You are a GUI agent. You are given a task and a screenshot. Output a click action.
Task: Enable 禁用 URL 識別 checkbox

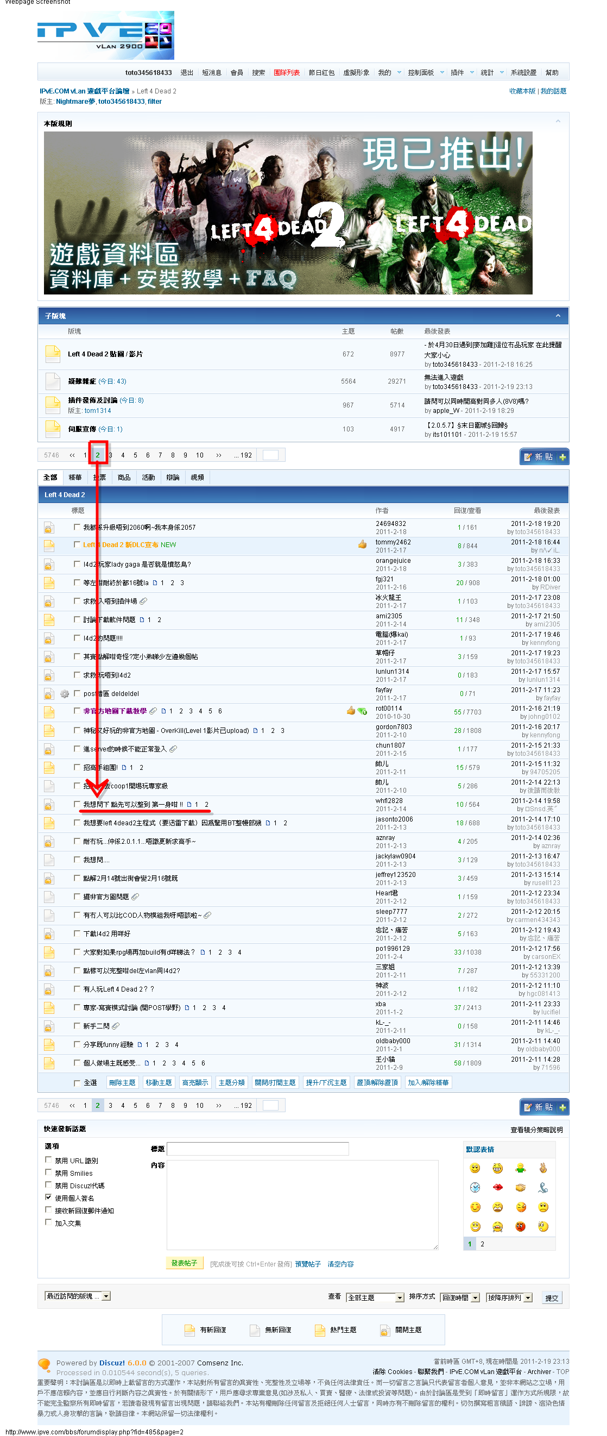click(x=48, y=1159)
